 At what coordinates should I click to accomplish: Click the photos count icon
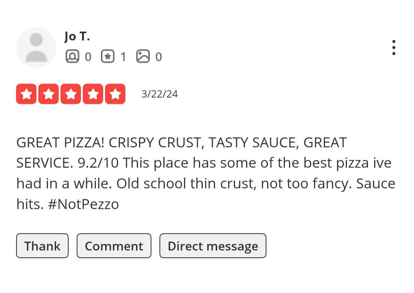click(143, 57)
